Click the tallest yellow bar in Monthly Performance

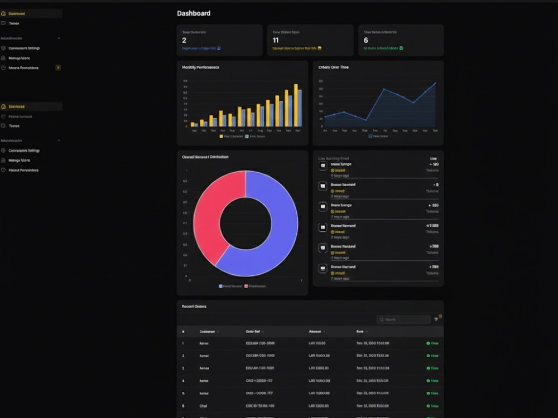tap(296, 105)
